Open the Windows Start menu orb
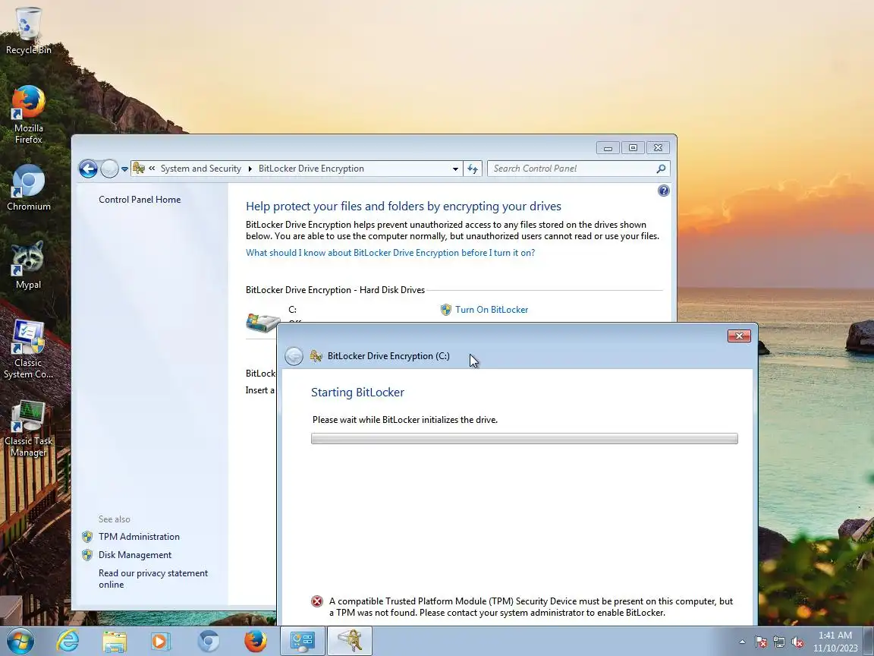The width and height of the screenshot is (874, 656). click(20, 641)
